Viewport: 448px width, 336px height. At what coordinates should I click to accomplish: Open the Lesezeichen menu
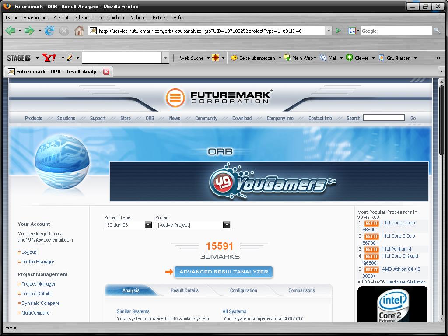click(x=111, y=17)
